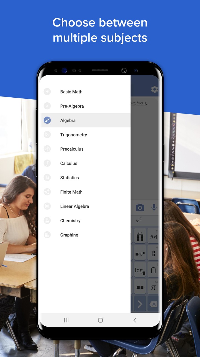Image resolution: width=200 pixels, height=357 pixels.
Task: Tap the Android home button
Action: (100, 320)
